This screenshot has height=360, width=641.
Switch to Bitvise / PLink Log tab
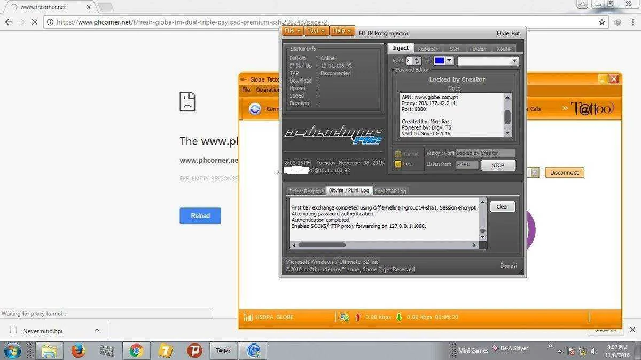pos(349,190)
